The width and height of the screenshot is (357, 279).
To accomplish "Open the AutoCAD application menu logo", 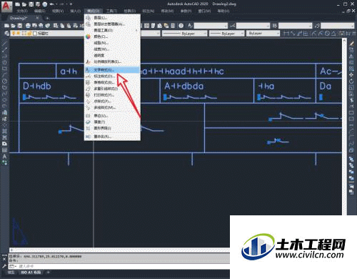I will coord(6,6).
